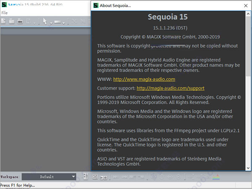This screenshot has width=252, height=189.
Task: Click the scrollbar up arrow in About dialog
Action: (248, 14)
